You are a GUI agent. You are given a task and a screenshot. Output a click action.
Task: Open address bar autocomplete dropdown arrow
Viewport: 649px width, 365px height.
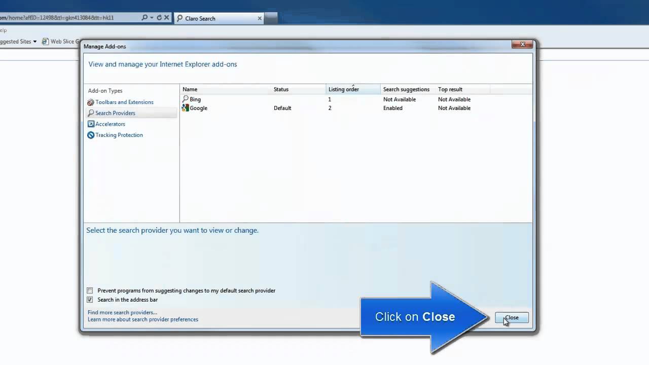tap(152, 18)
